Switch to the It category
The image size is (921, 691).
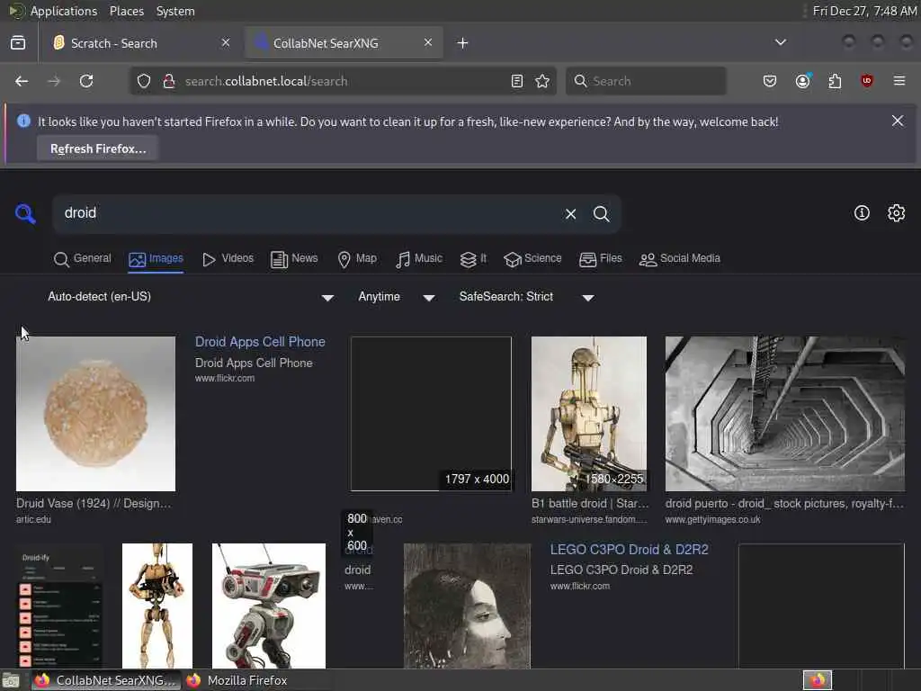coord(473,258)
